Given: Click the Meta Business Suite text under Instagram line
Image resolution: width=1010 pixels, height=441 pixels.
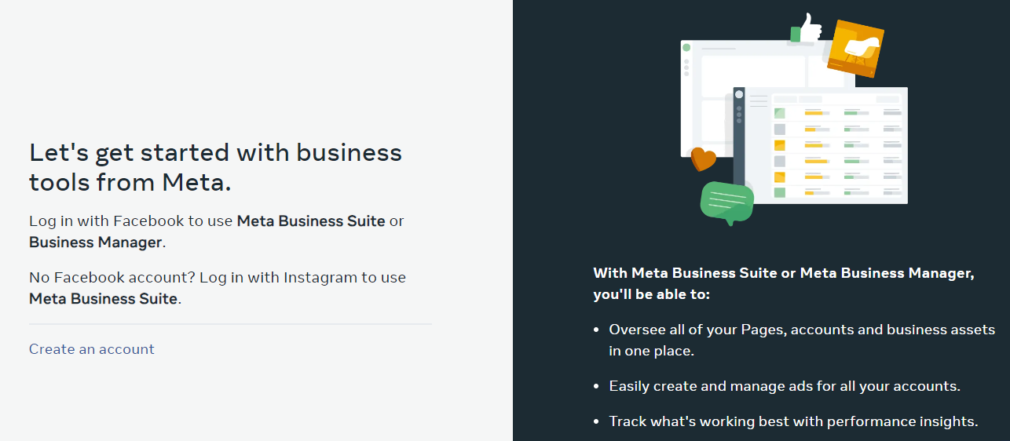Looking at the screenshot, I should (103, 298).
